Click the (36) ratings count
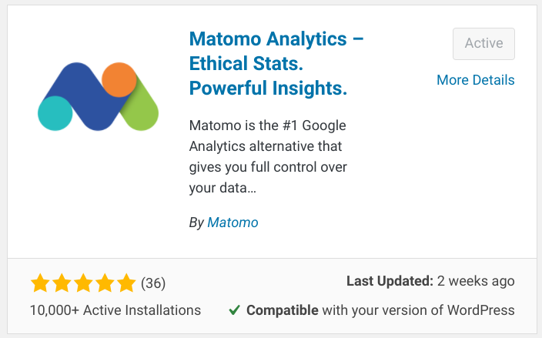542x338 pixels. click(x=153, y=283)
